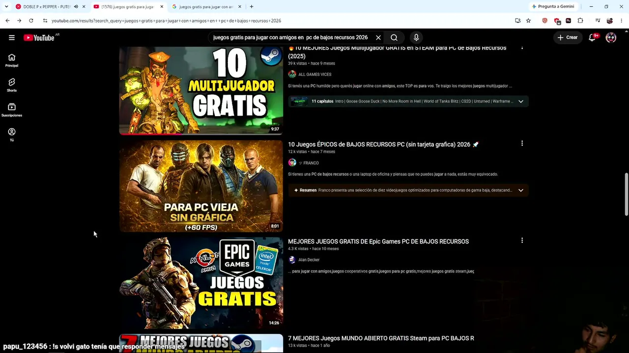Select the browser address bar URL
The width and height of the screenshot is (629, 353).
tap(167, 21)
